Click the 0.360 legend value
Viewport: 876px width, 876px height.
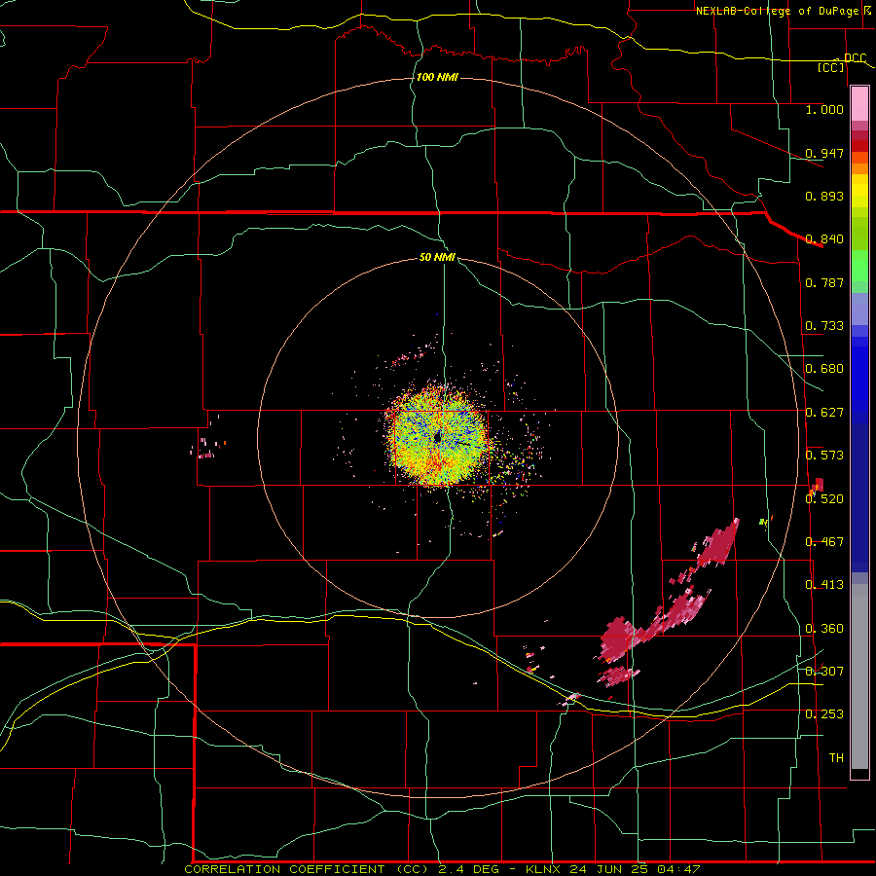[x=824, y=629]
